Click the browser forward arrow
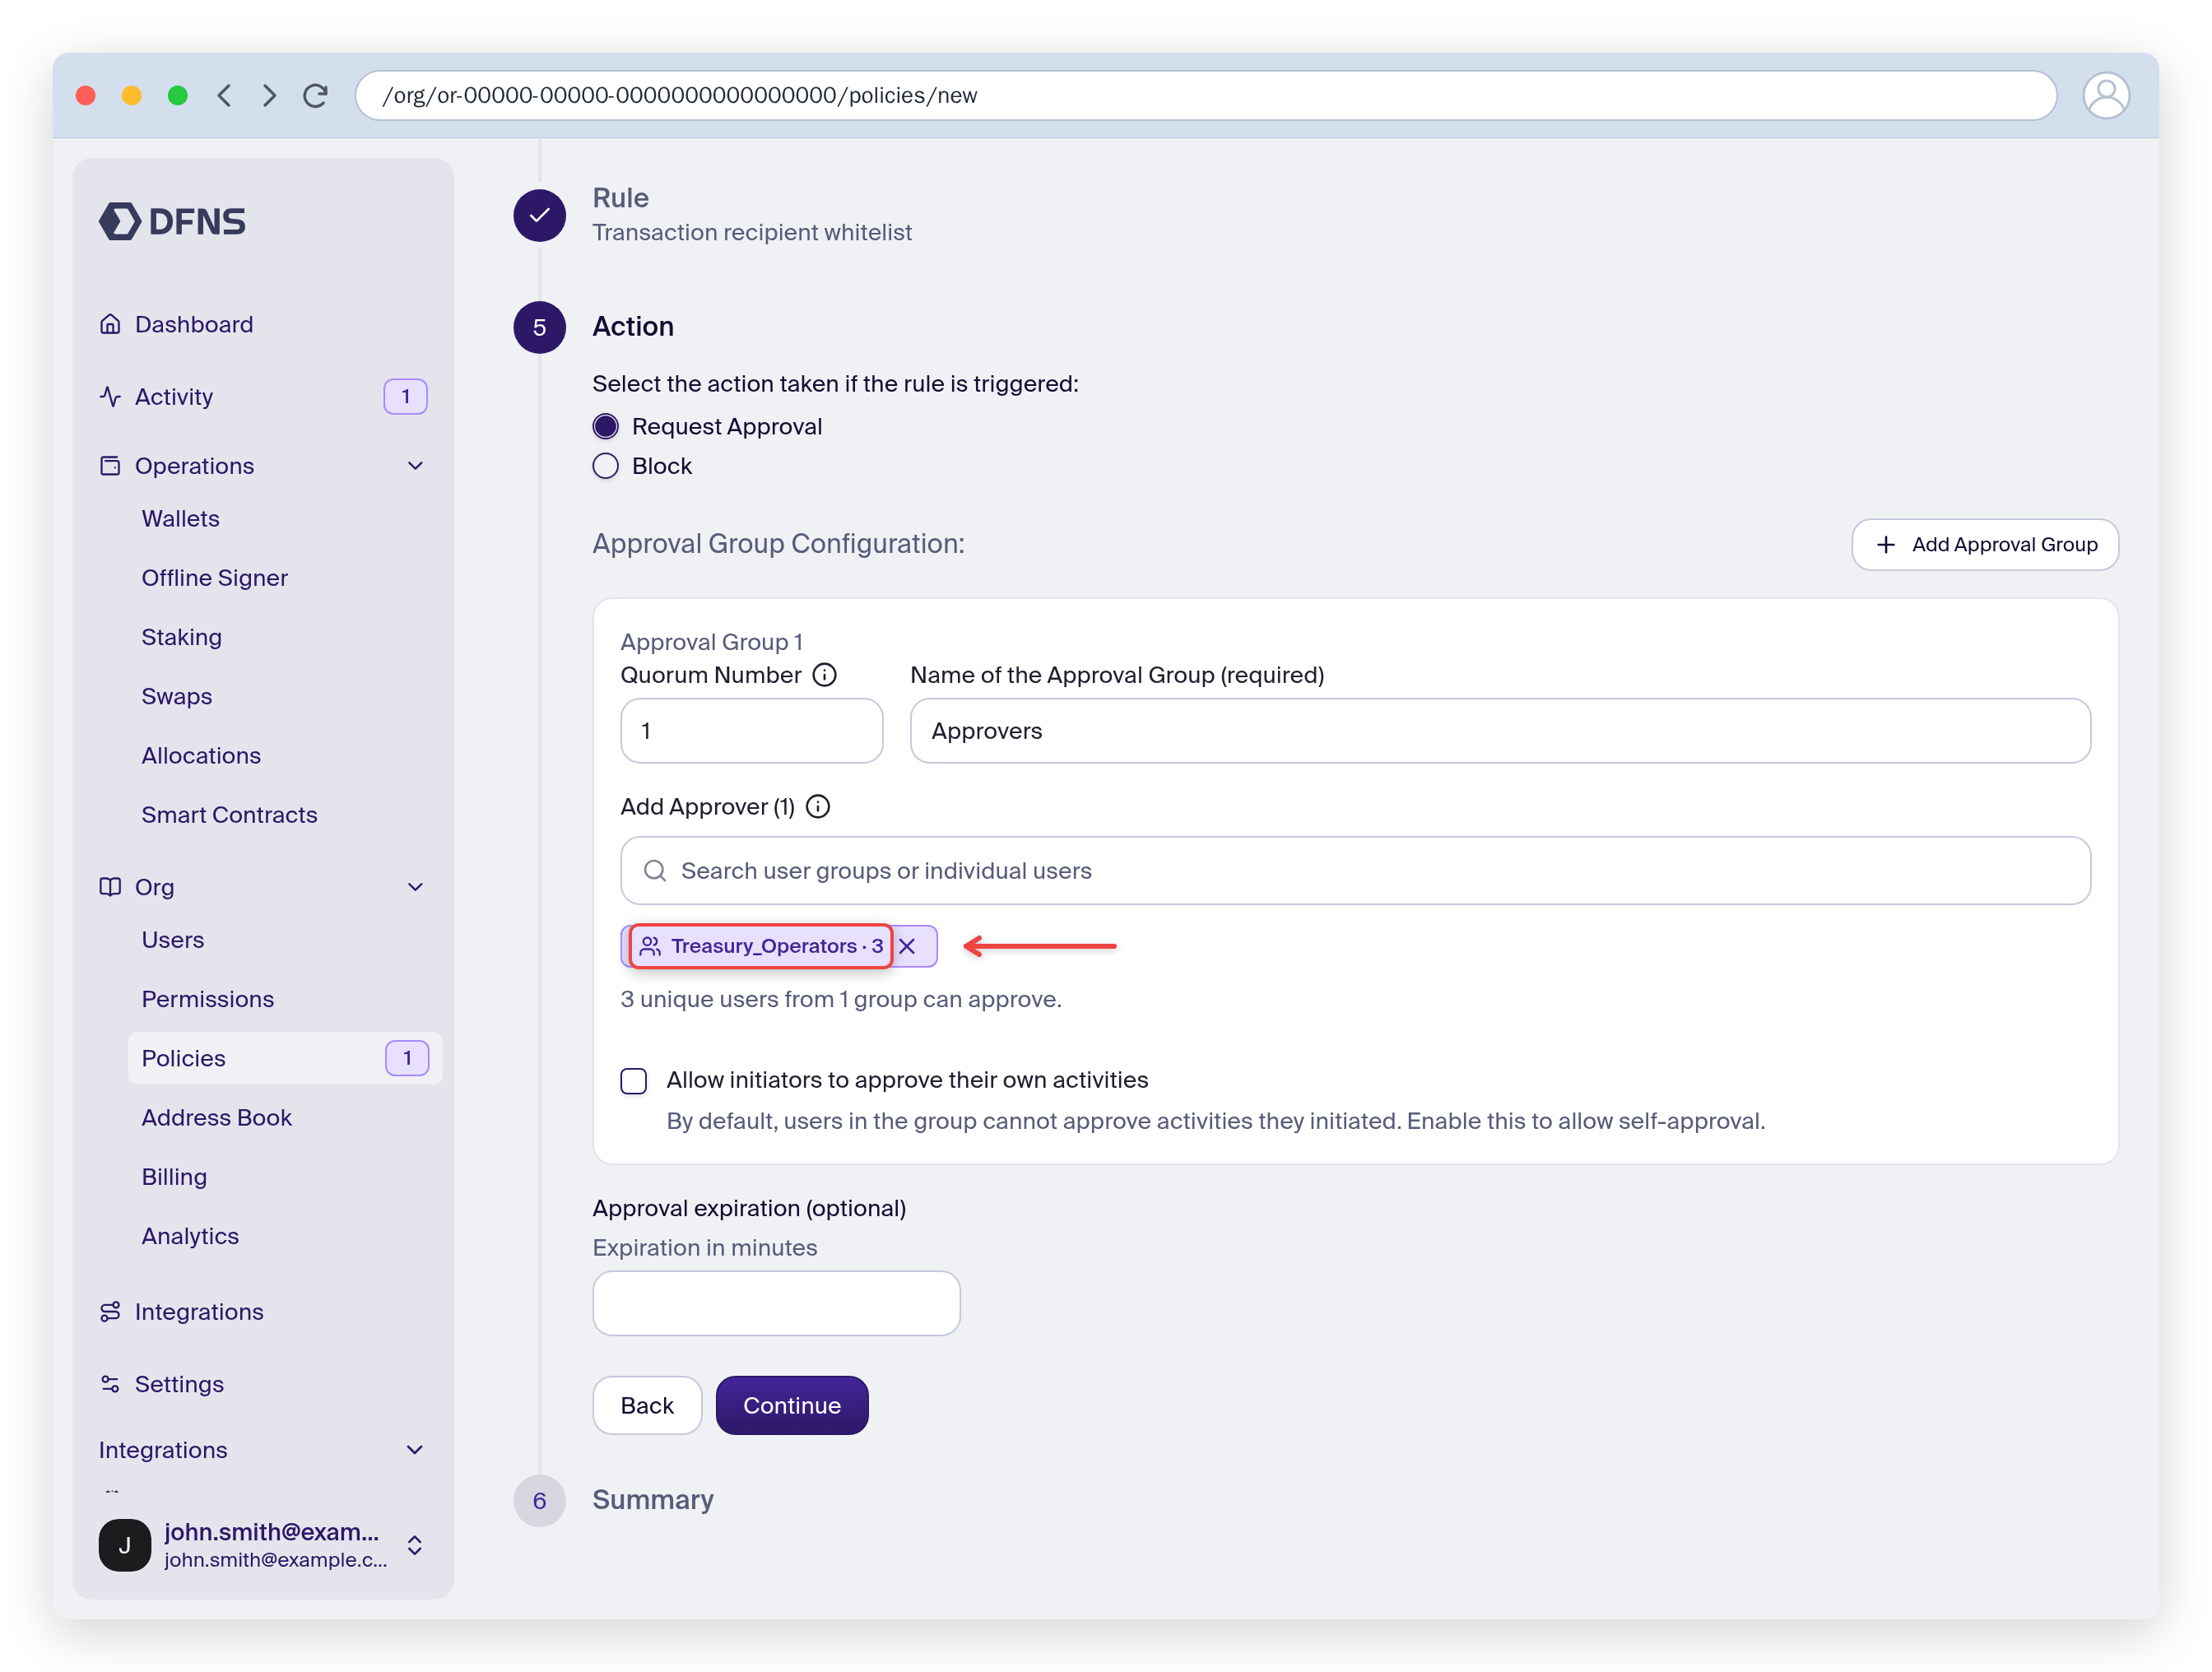This screenshot has width=2212, height=1672. (269, 95)
